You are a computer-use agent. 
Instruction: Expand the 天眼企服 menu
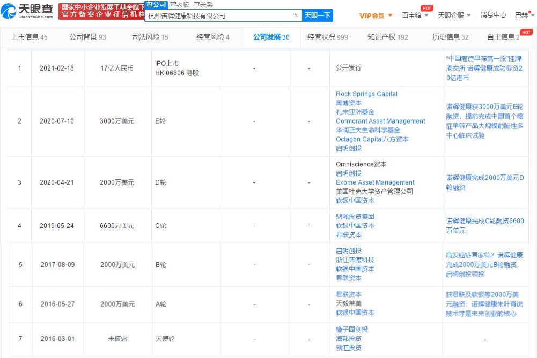click(x=454, y=16)
